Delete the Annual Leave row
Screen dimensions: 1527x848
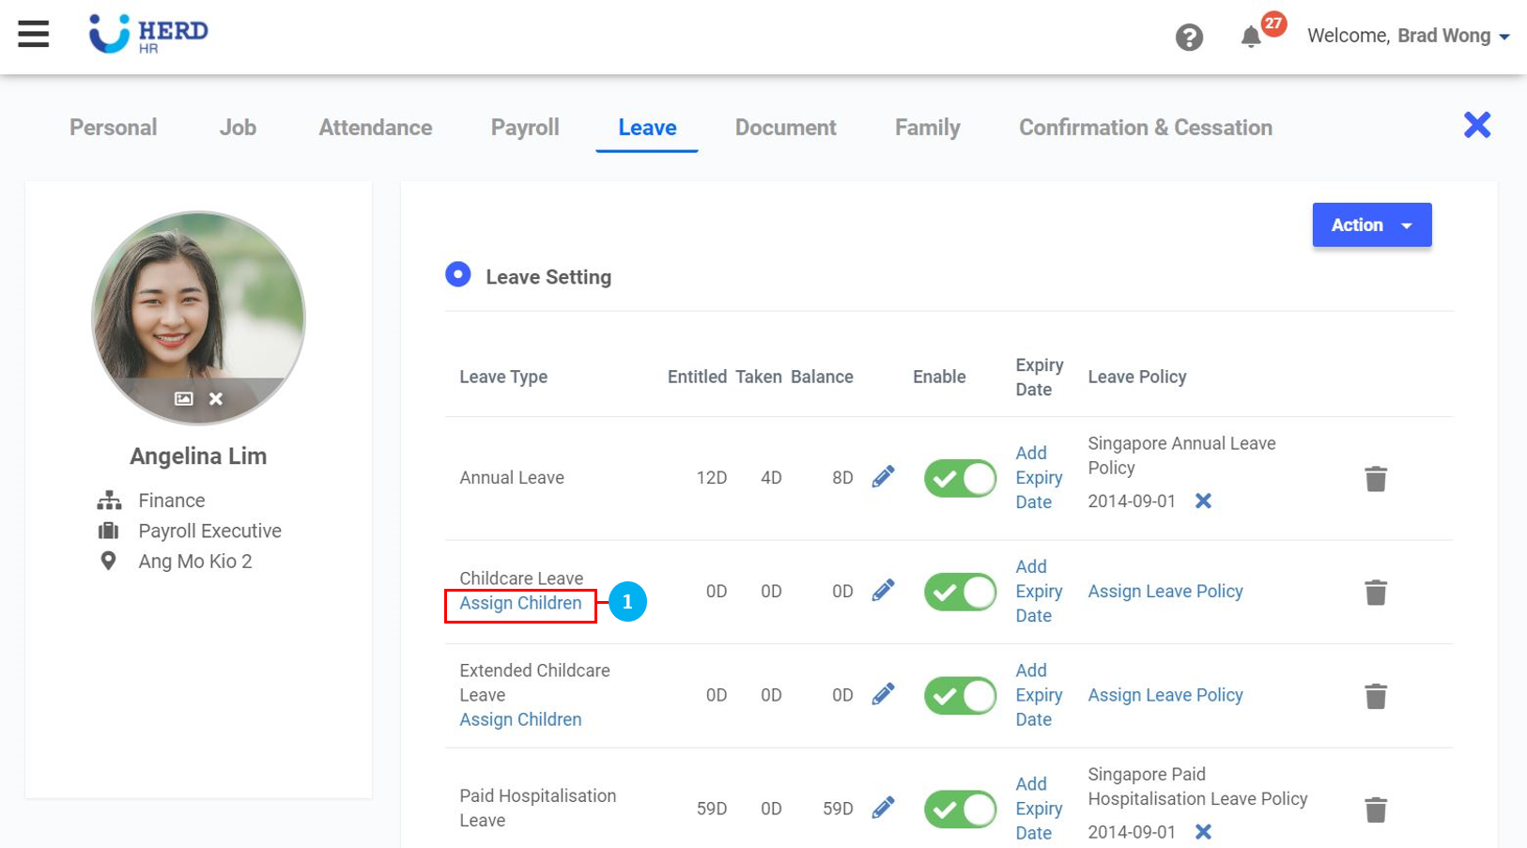click(x=1375, y=479)
